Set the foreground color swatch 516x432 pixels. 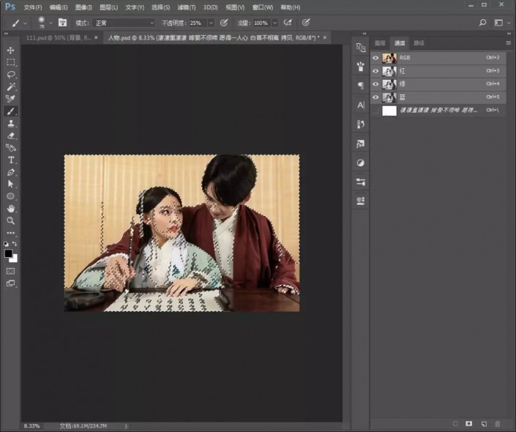(8, 253)
